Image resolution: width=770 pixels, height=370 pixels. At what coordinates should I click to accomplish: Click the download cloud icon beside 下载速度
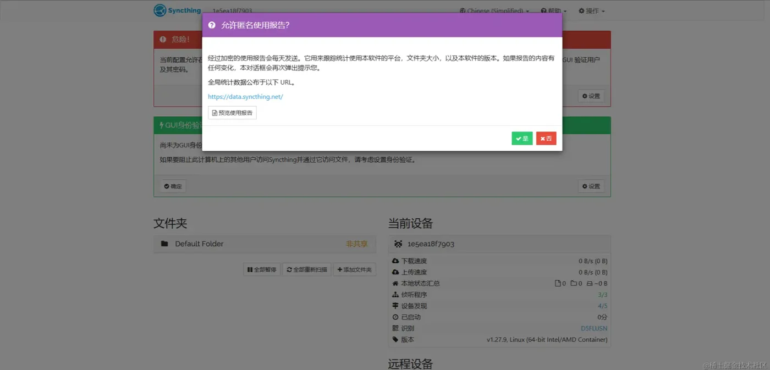pos(395,261)
